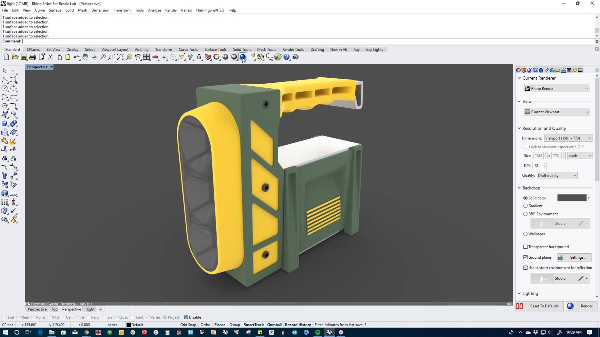The width and height of the screenshot is (600, 337).
Task: Click the Default layer black color swatch
Action: pyautogui.click(x=128, y=325)
